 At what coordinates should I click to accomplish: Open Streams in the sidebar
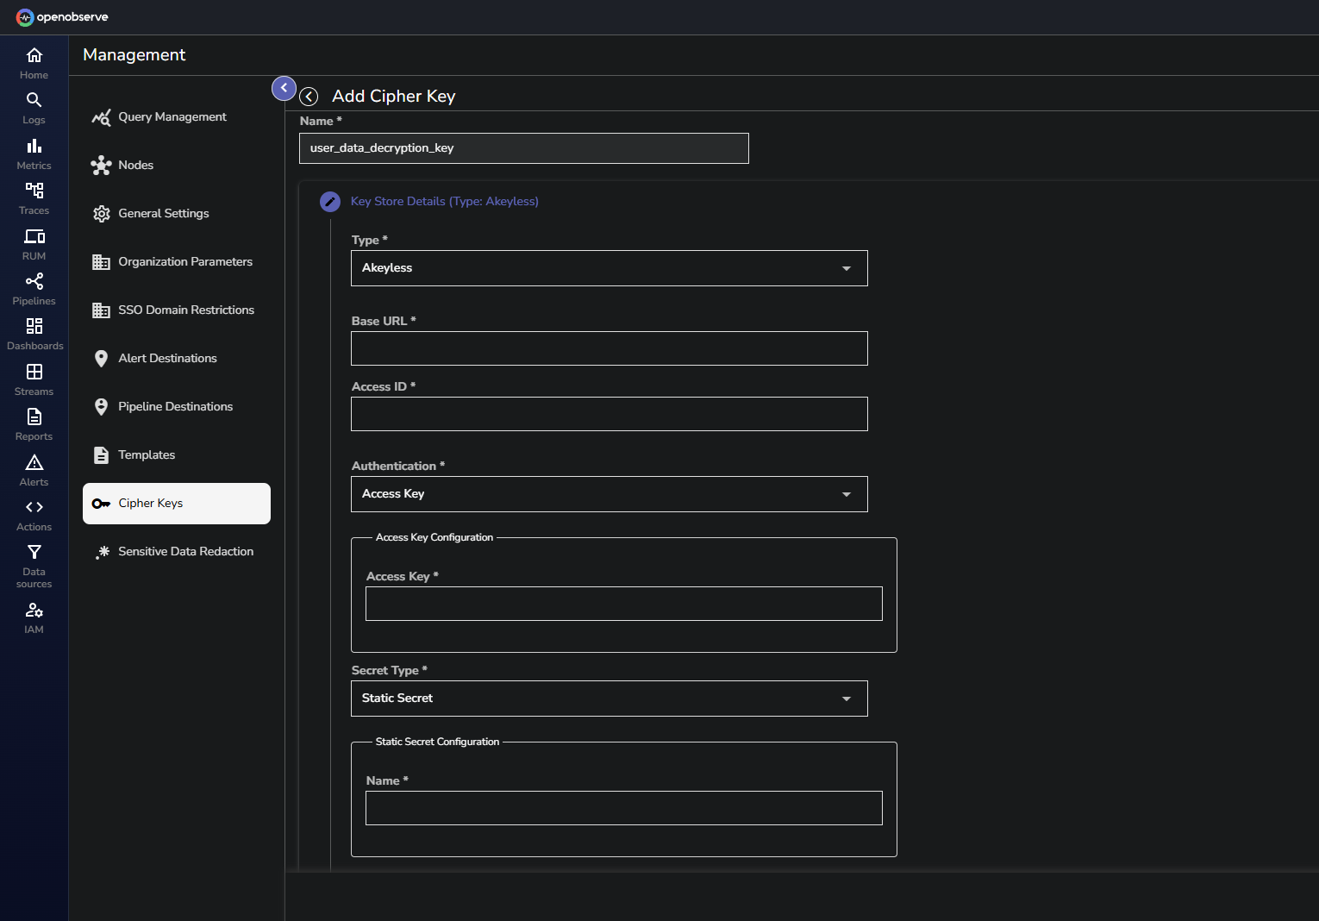(34, 373)
